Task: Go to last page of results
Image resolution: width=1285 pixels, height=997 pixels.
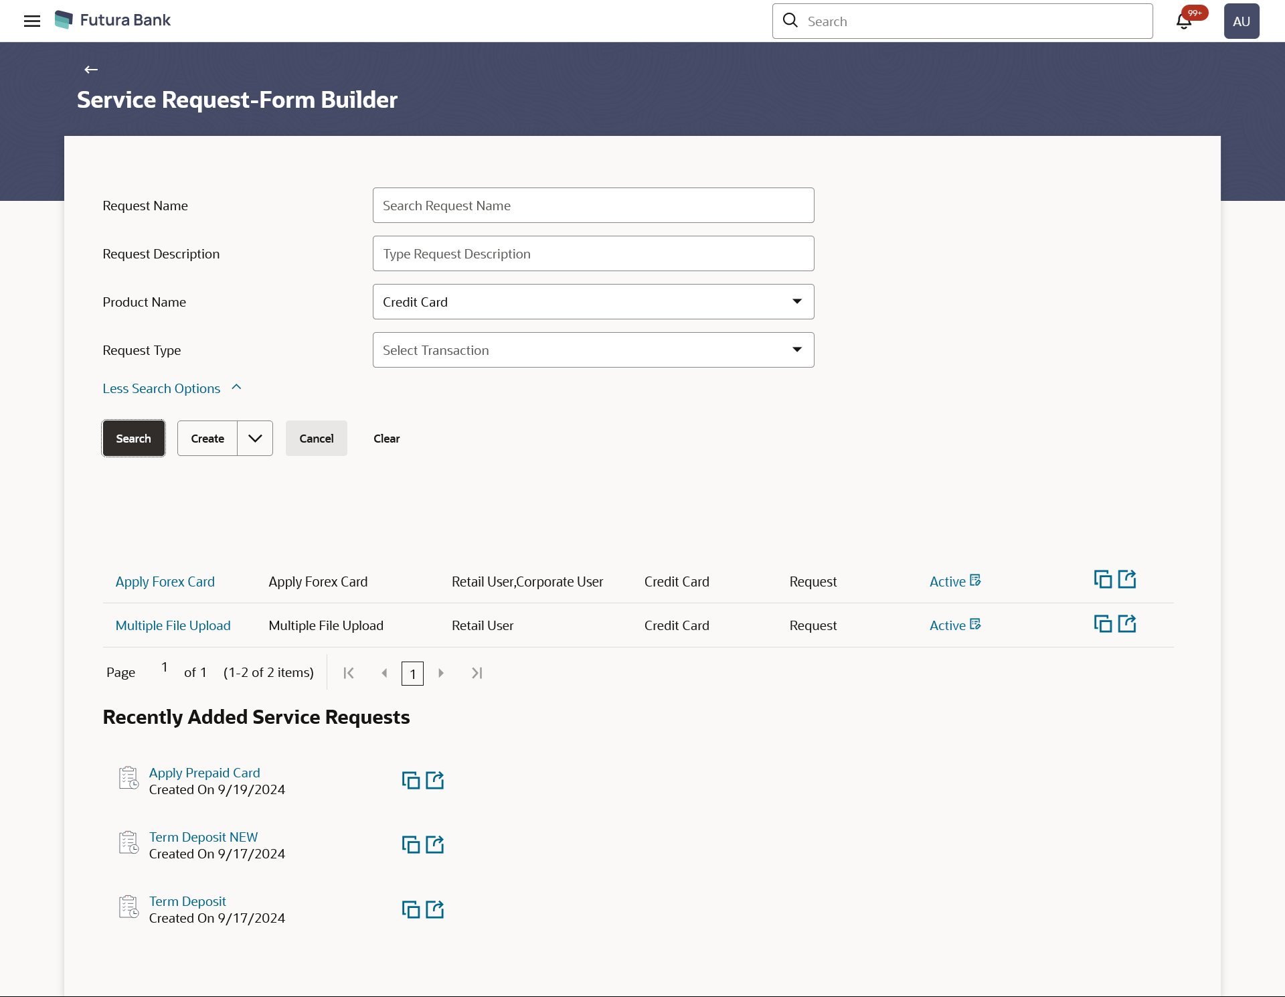Action: pyautogui.click(x=477, y=673)
